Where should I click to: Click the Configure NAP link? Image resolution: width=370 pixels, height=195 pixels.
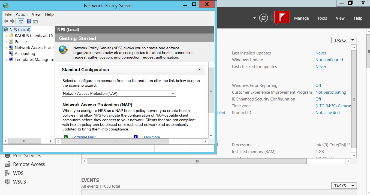pos(83,137)
